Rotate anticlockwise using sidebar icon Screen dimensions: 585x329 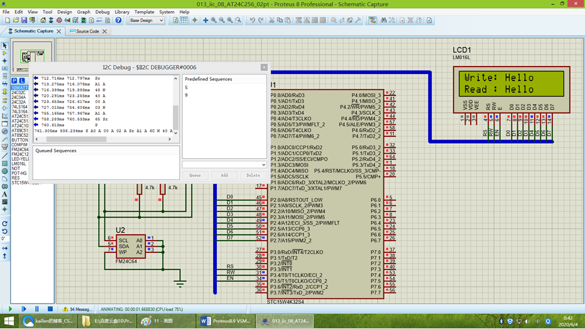coord(4,232)
